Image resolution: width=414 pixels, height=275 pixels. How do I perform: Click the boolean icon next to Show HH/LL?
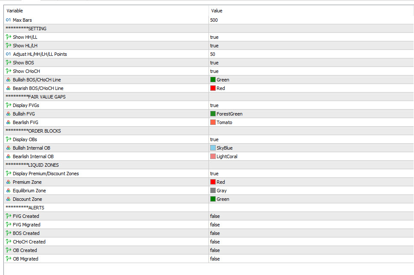[8, 37]
